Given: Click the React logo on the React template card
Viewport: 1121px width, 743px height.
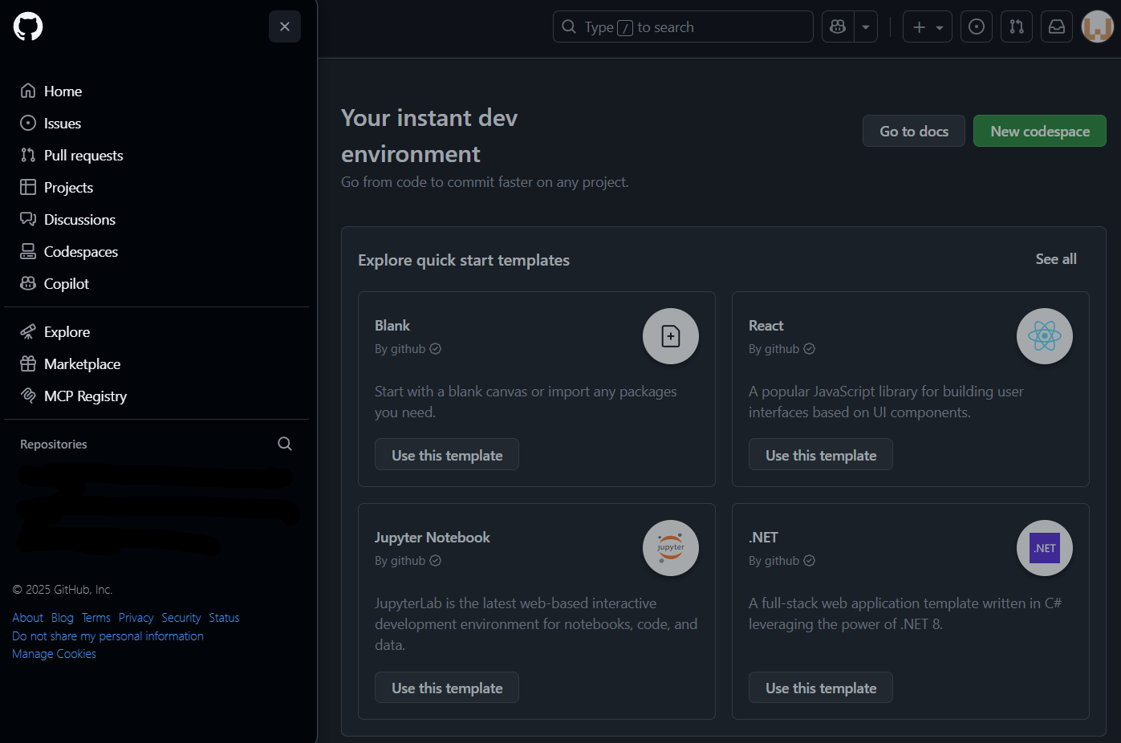Looking at the screenshot, I should tap(1044, 336).
